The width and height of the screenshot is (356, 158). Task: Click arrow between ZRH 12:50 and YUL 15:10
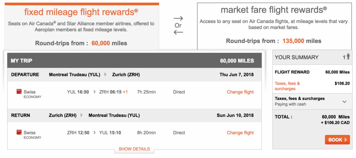95,133
